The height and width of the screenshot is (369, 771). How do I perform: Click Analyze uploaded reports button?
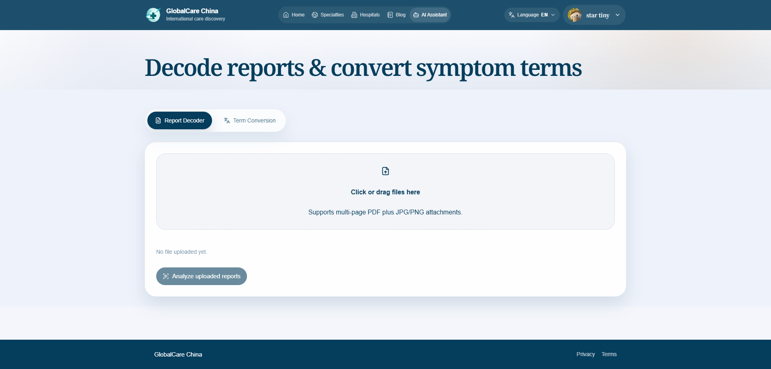[202, 276]
